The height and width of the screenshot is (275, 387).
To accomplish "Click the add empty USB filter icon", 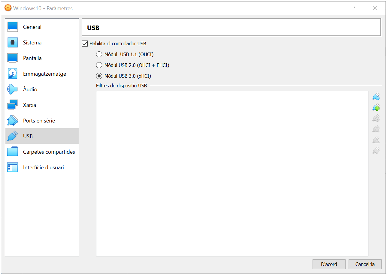I will (x=376, y=97).
